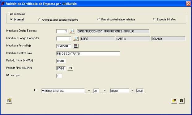Click the Periodo Inicial (MM/AA) label
Screen dimensions: 192x115
coord(19,60)
